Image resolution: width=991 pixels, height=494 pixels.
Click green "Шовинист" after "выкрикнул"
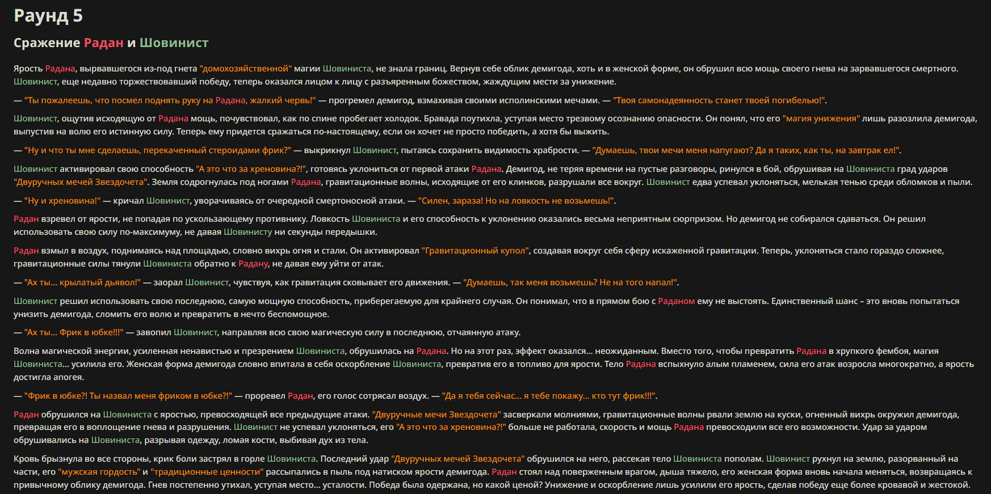pos(375,150)
